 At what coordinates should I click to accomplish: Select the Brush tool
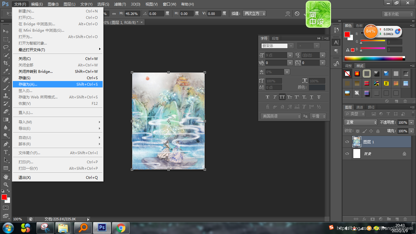pos(6,88)
